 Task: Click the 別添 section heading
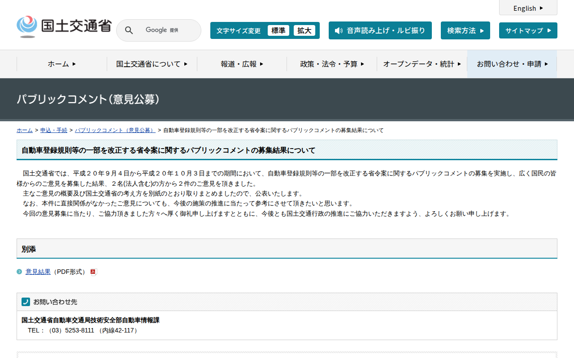29,249
